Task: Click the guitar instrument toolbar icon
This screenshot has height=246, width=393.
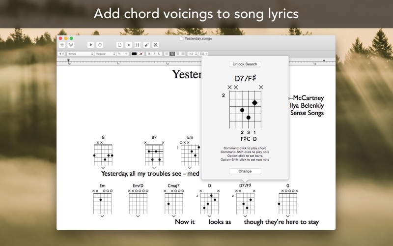Action: (x=146, y=45)
